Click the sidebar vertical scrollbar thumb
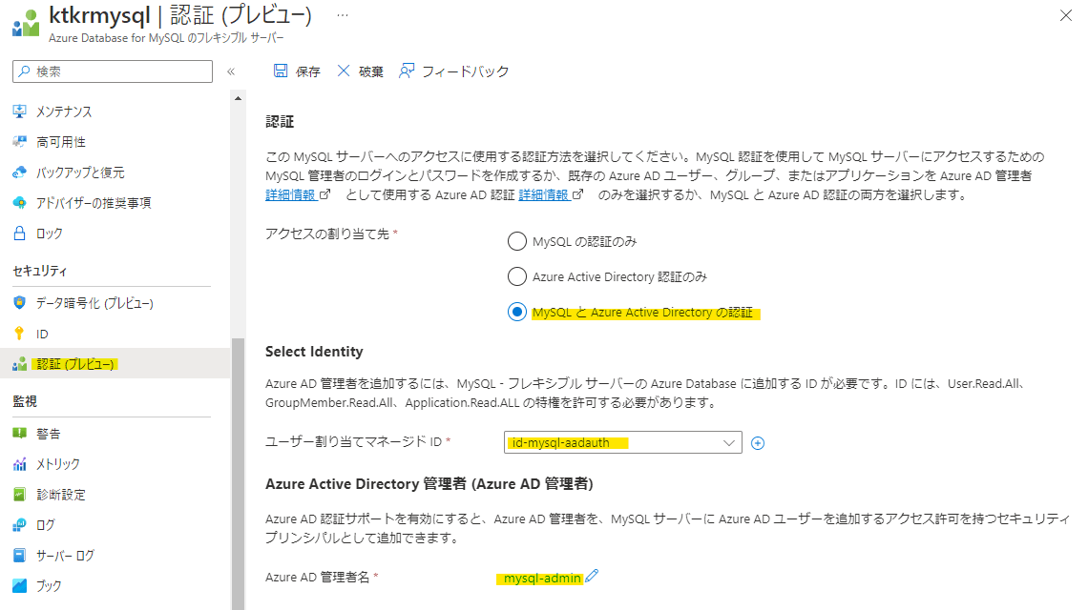Image resolution: width=1088 pixels, height=610 pixels. (238, 474)
